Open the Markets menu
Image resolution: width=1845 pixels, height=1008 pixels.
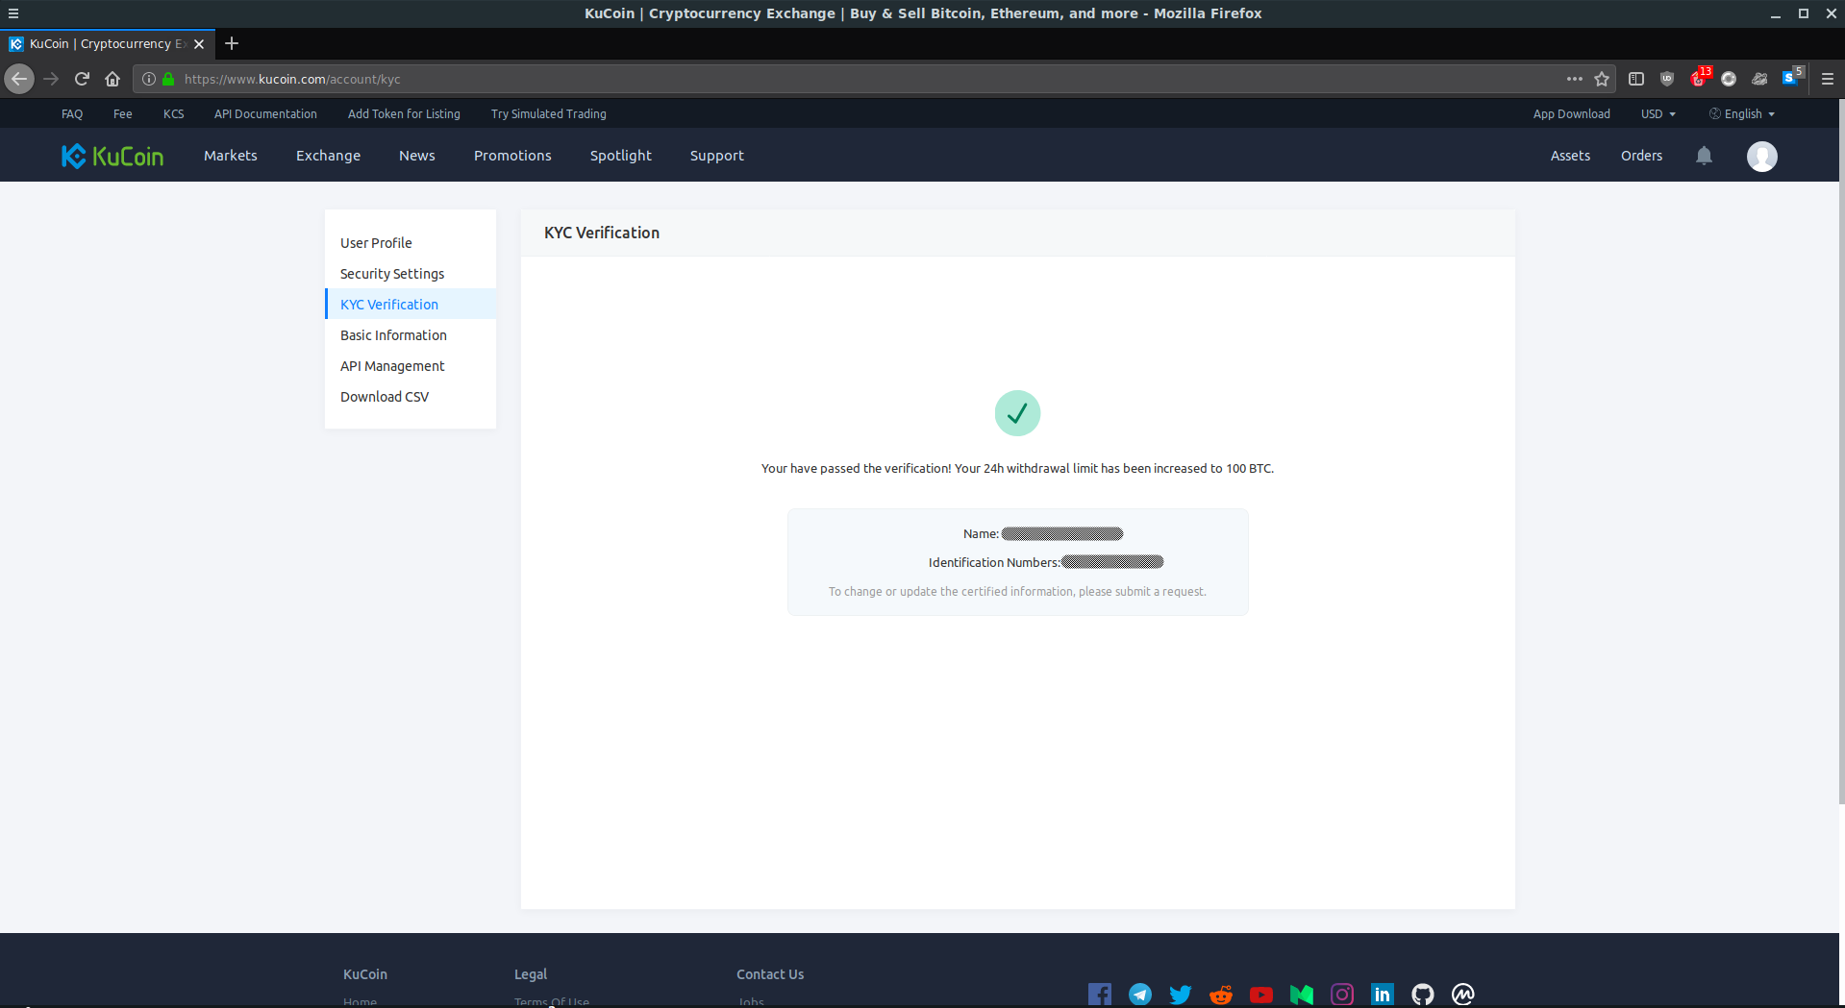coord(231,156)
